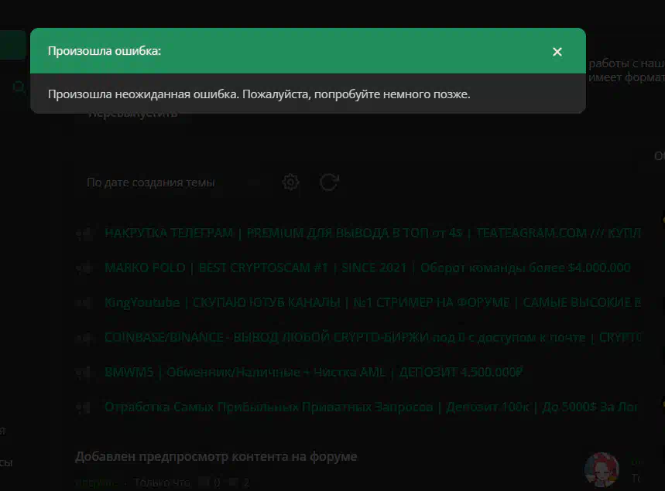
Task: Click megaphone icon beside 'COINBASE/BINANCE'
Action: [84, 338]
